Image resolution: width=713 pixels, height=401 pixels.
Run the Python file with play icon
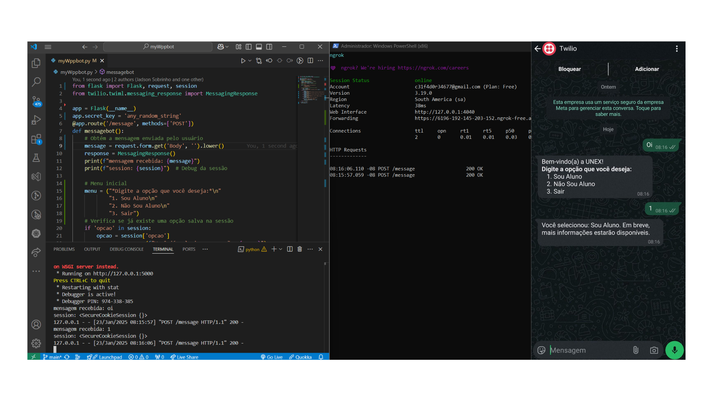click(243, 61)
